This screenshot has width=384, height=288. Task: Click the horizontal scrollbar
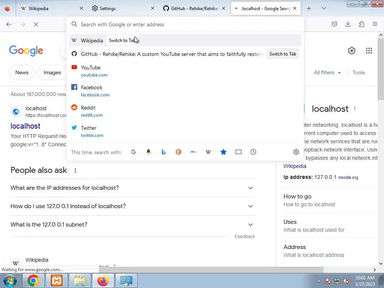(x=211, y=270)
